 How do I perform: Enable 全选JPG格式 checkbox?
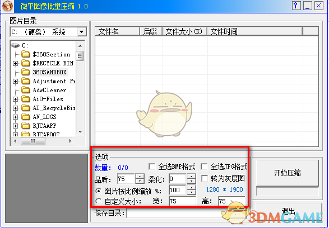204,167
